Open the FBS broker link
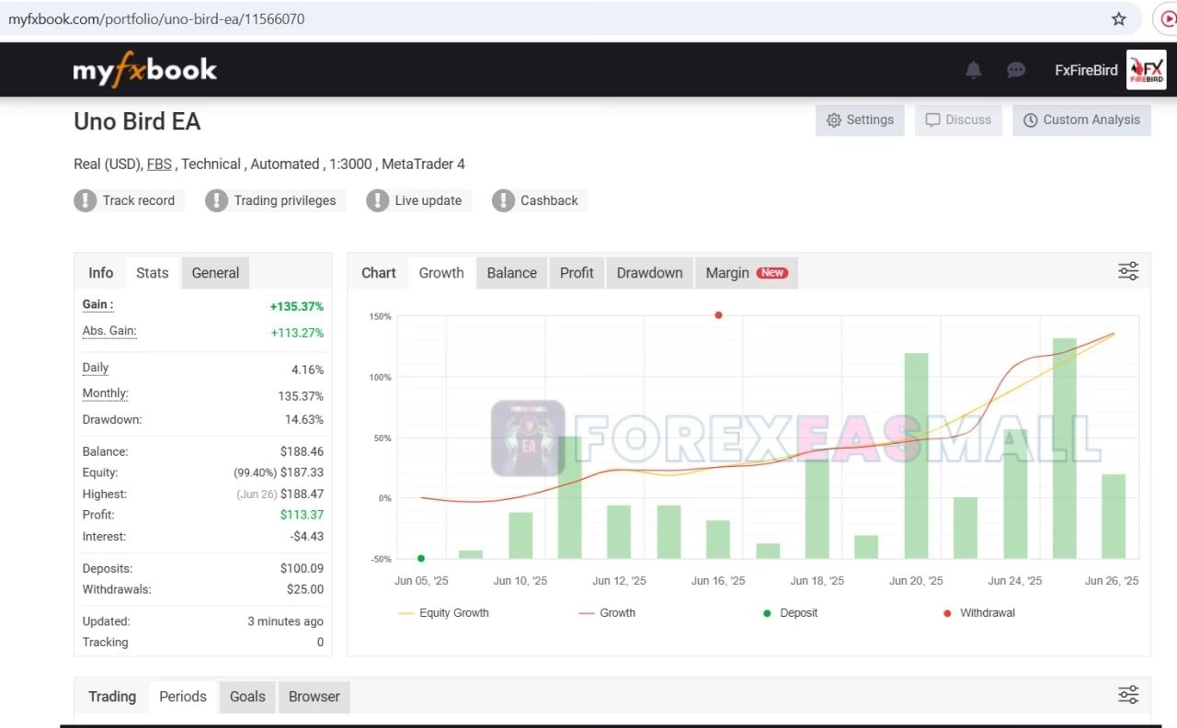This screenshot has height=728, width=1177. point(159,165)
